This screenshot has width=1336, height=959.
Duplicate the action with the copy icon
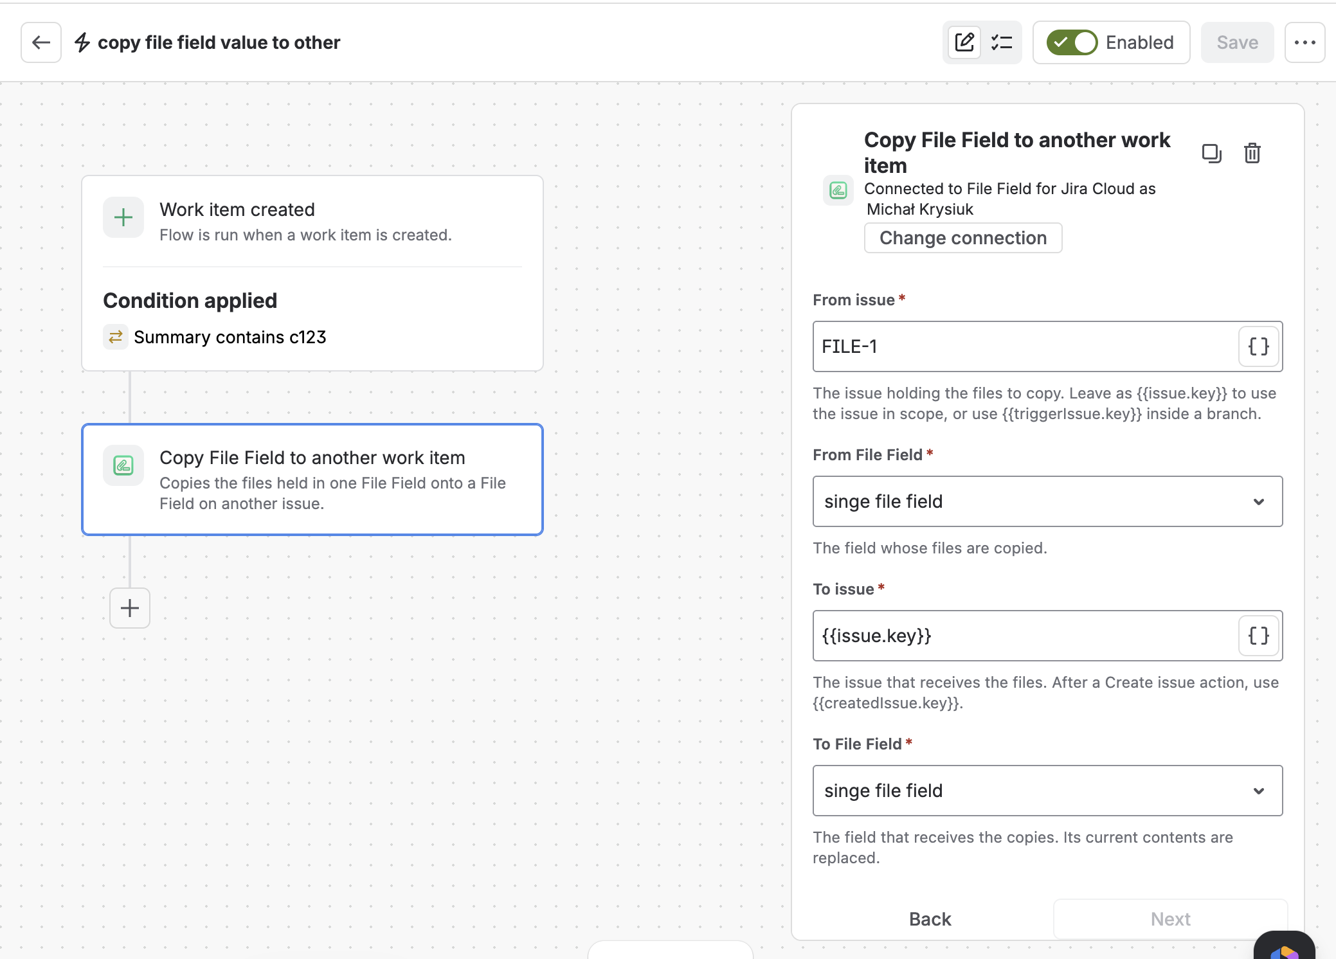pos(1211,154)
